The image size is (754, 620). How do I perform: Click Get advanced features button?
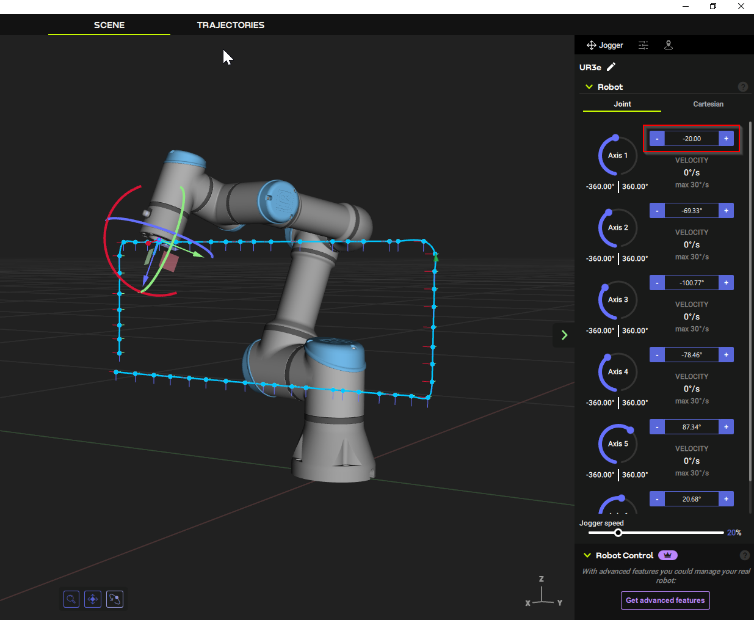tap(665, 600)
